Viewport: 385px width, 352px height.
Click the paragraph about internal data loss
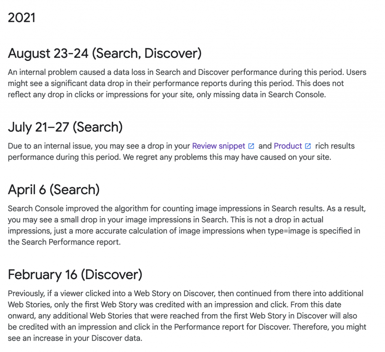coord(187,83)
